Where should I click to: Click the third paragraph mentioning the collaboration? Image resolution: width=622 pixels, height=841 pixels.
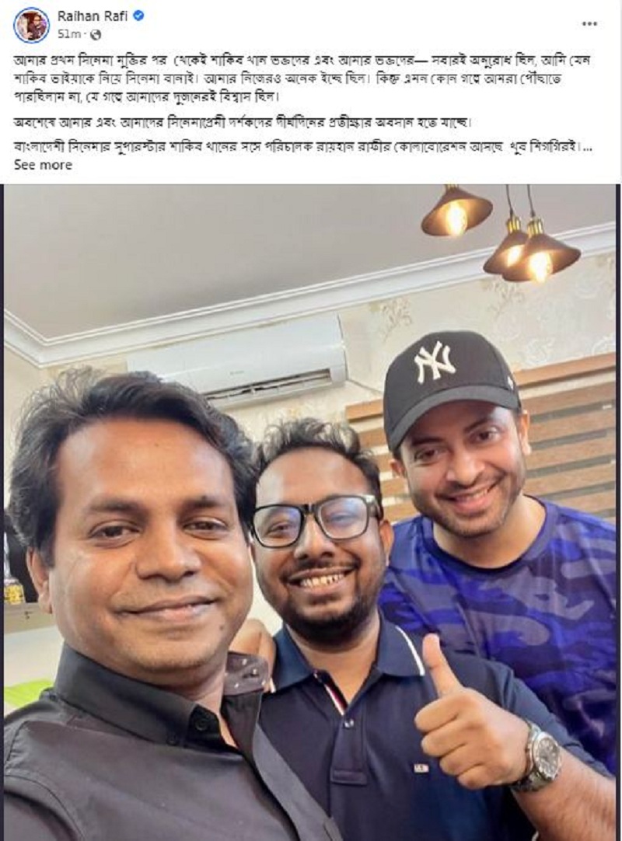point(301,146)
